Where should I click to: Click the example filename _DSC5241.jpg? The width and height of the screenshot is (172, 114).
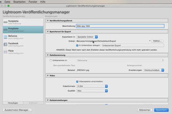83,70
